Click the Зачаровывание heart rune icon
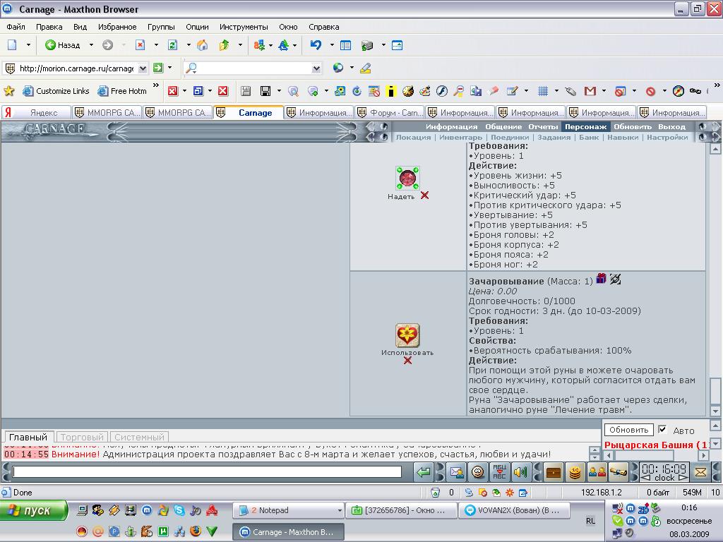This screenshot has height=542, width=723. [x=407, y=335]
